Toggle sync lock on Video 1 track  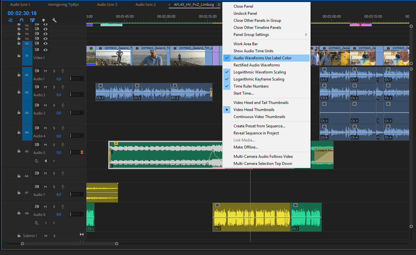[37, 50]
